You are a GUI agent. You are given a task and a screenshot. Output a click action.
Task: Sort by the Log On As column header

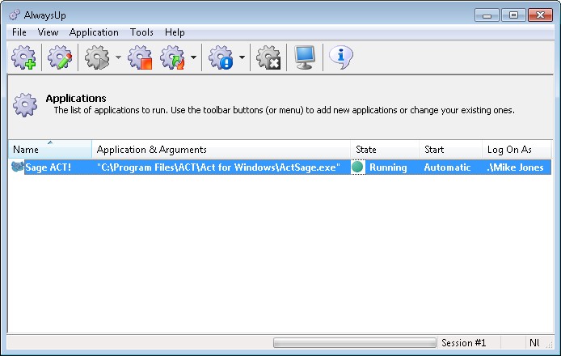coord(517,149)
